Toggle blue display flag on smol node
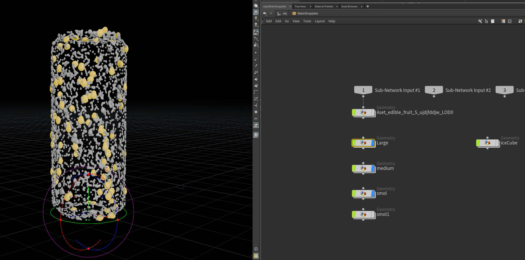The image size is (525, 260). tap(373, 194)
